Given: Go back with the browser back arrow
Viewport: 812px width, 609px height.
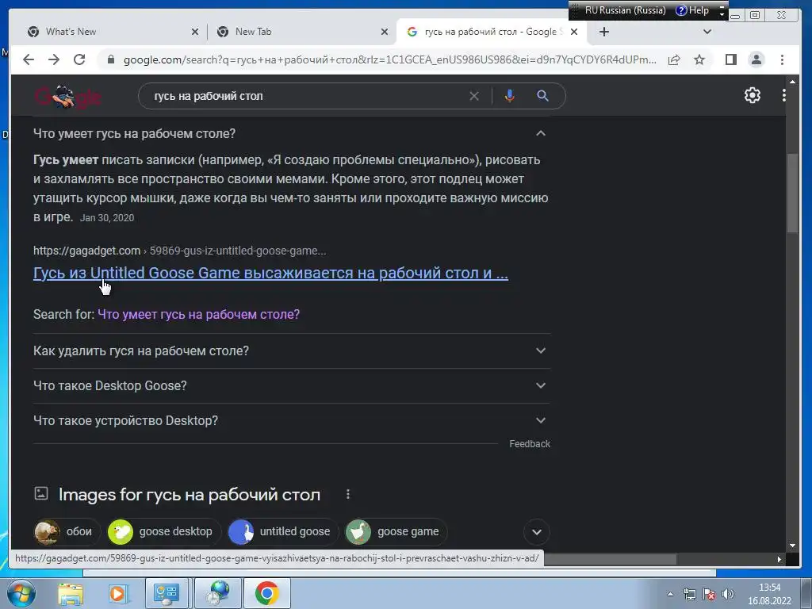Looking at the screenshot, I should (29, 59).
